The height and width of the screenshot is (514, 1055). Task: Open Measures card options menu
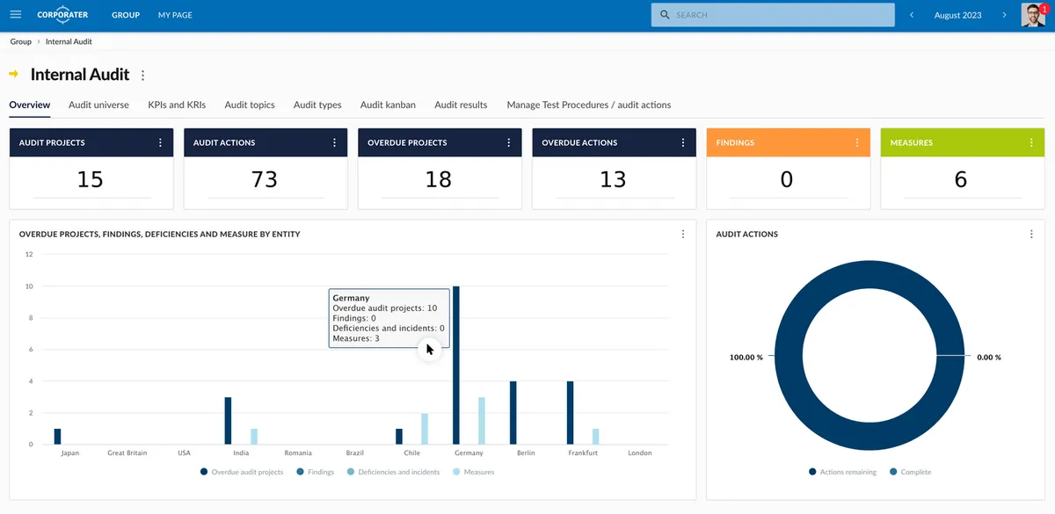1031,142
